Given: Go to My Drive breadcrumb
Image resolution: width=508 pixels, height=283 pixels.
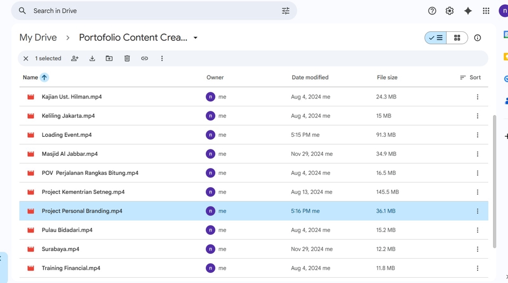Looking at the screenshot, I should coord(38,38).
